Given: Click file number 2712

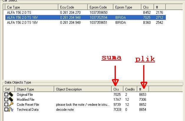Looking at the screenshot, I should tap(159, 18).
